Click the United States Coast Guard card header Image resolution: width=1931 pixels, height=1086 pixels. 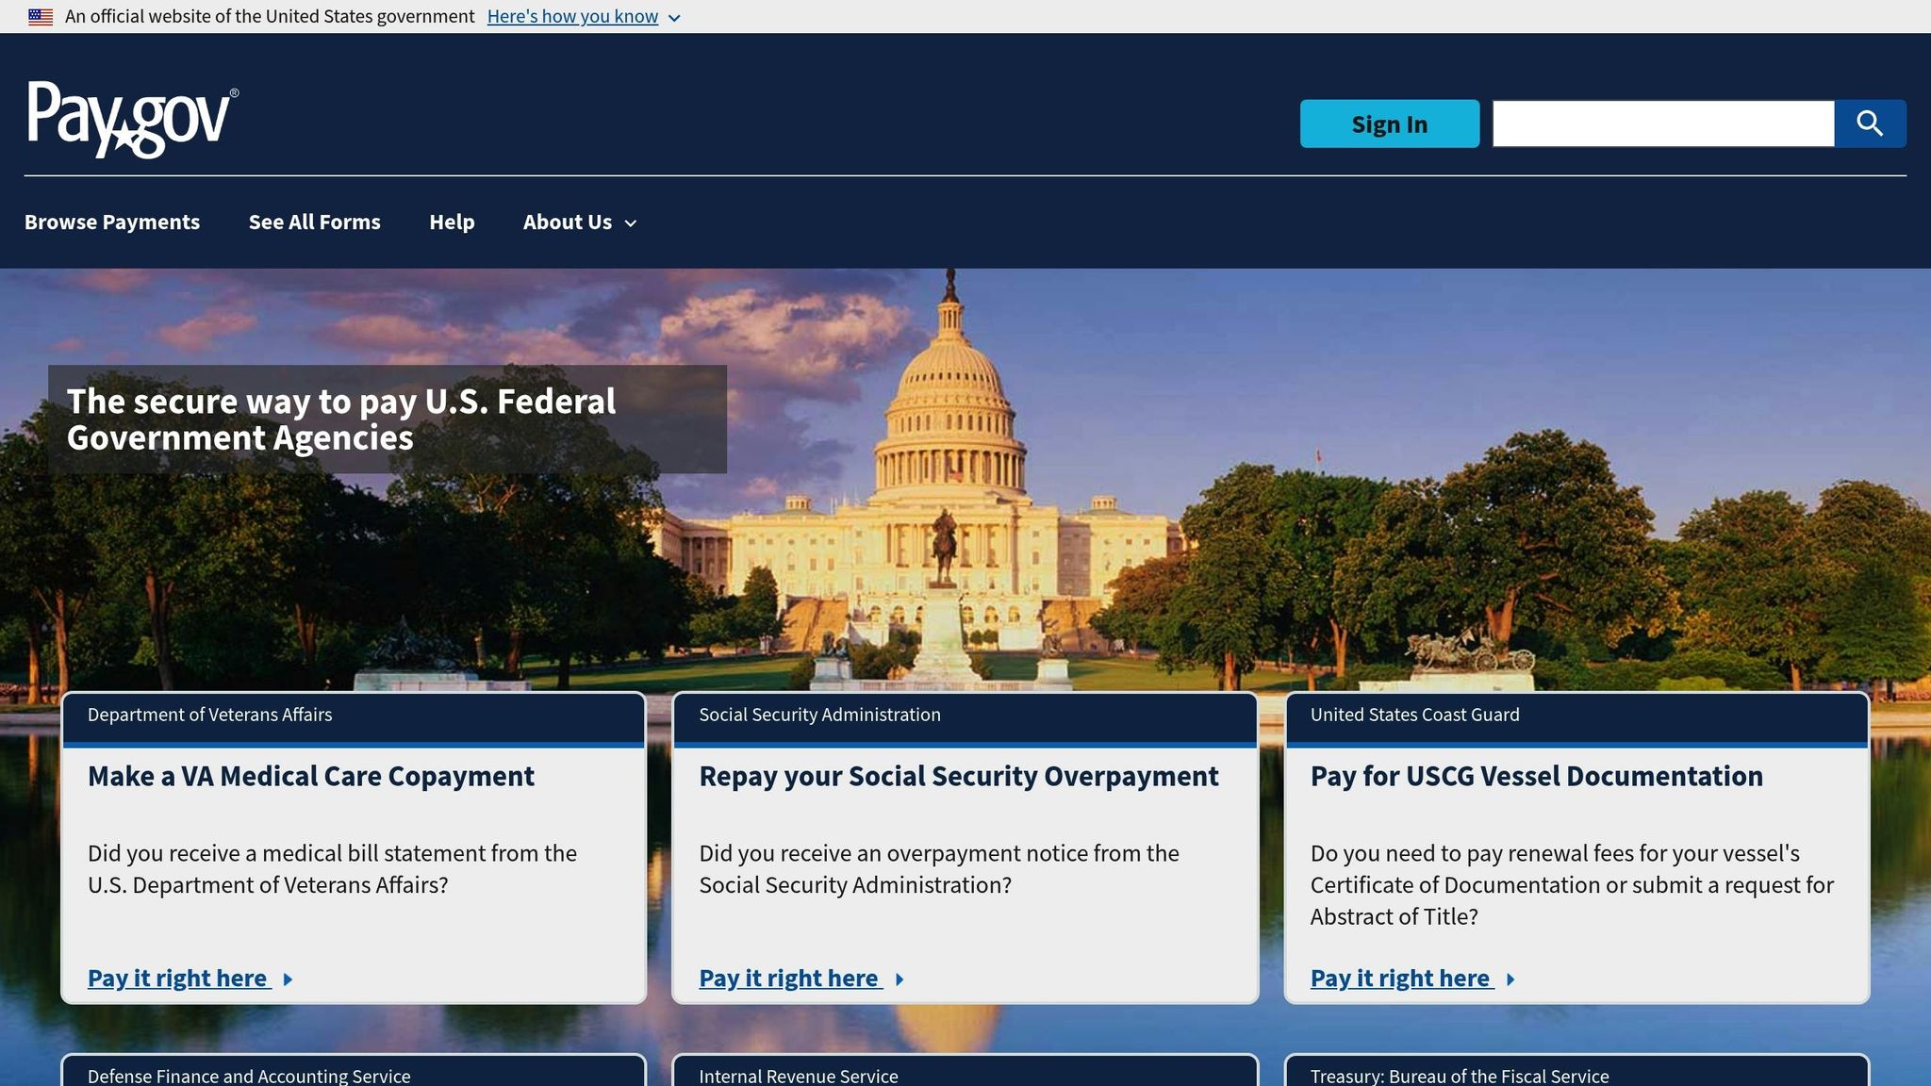pyautogui.click(x=1576, y=718)
